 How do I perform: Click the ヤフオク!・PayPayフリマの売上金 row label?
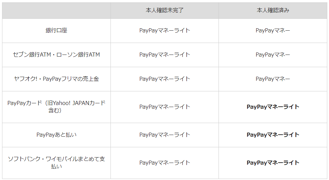click(56, 79)
